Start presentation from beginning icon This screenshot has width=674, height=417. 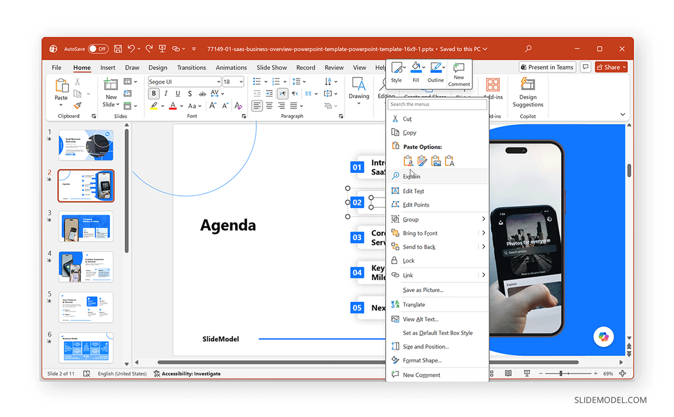[x=162, y=49]
